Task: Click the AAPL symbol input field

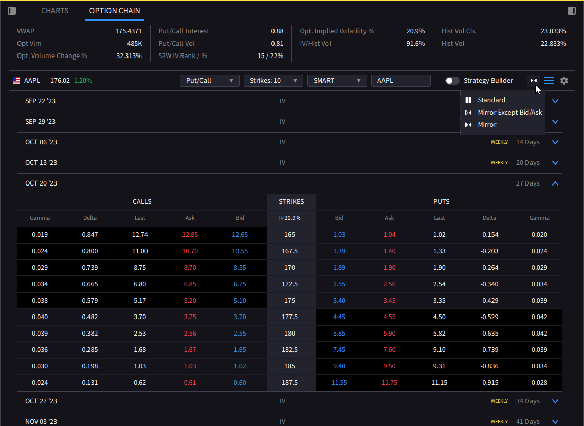Action: click(x=400, y=81)
